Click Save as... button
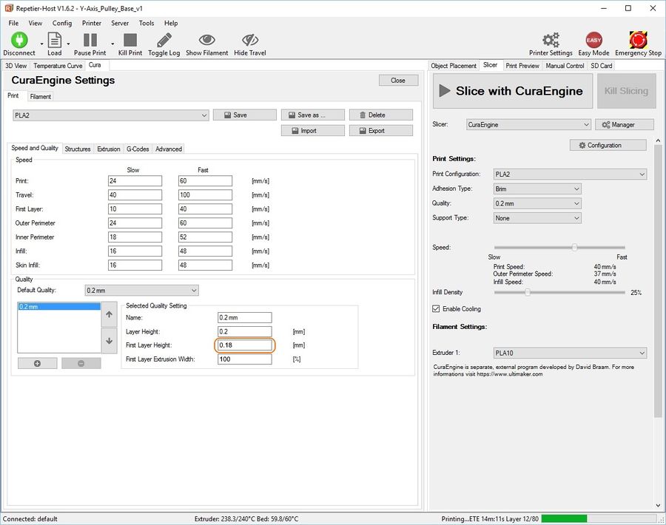Screen dimensions: 666x525 point(312,115)
